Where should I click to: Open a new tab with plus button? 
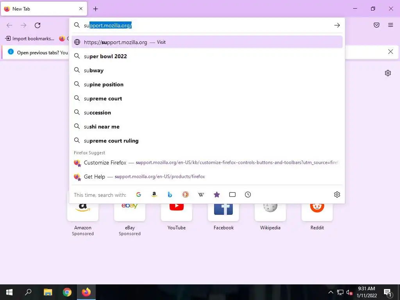point(95,9)
